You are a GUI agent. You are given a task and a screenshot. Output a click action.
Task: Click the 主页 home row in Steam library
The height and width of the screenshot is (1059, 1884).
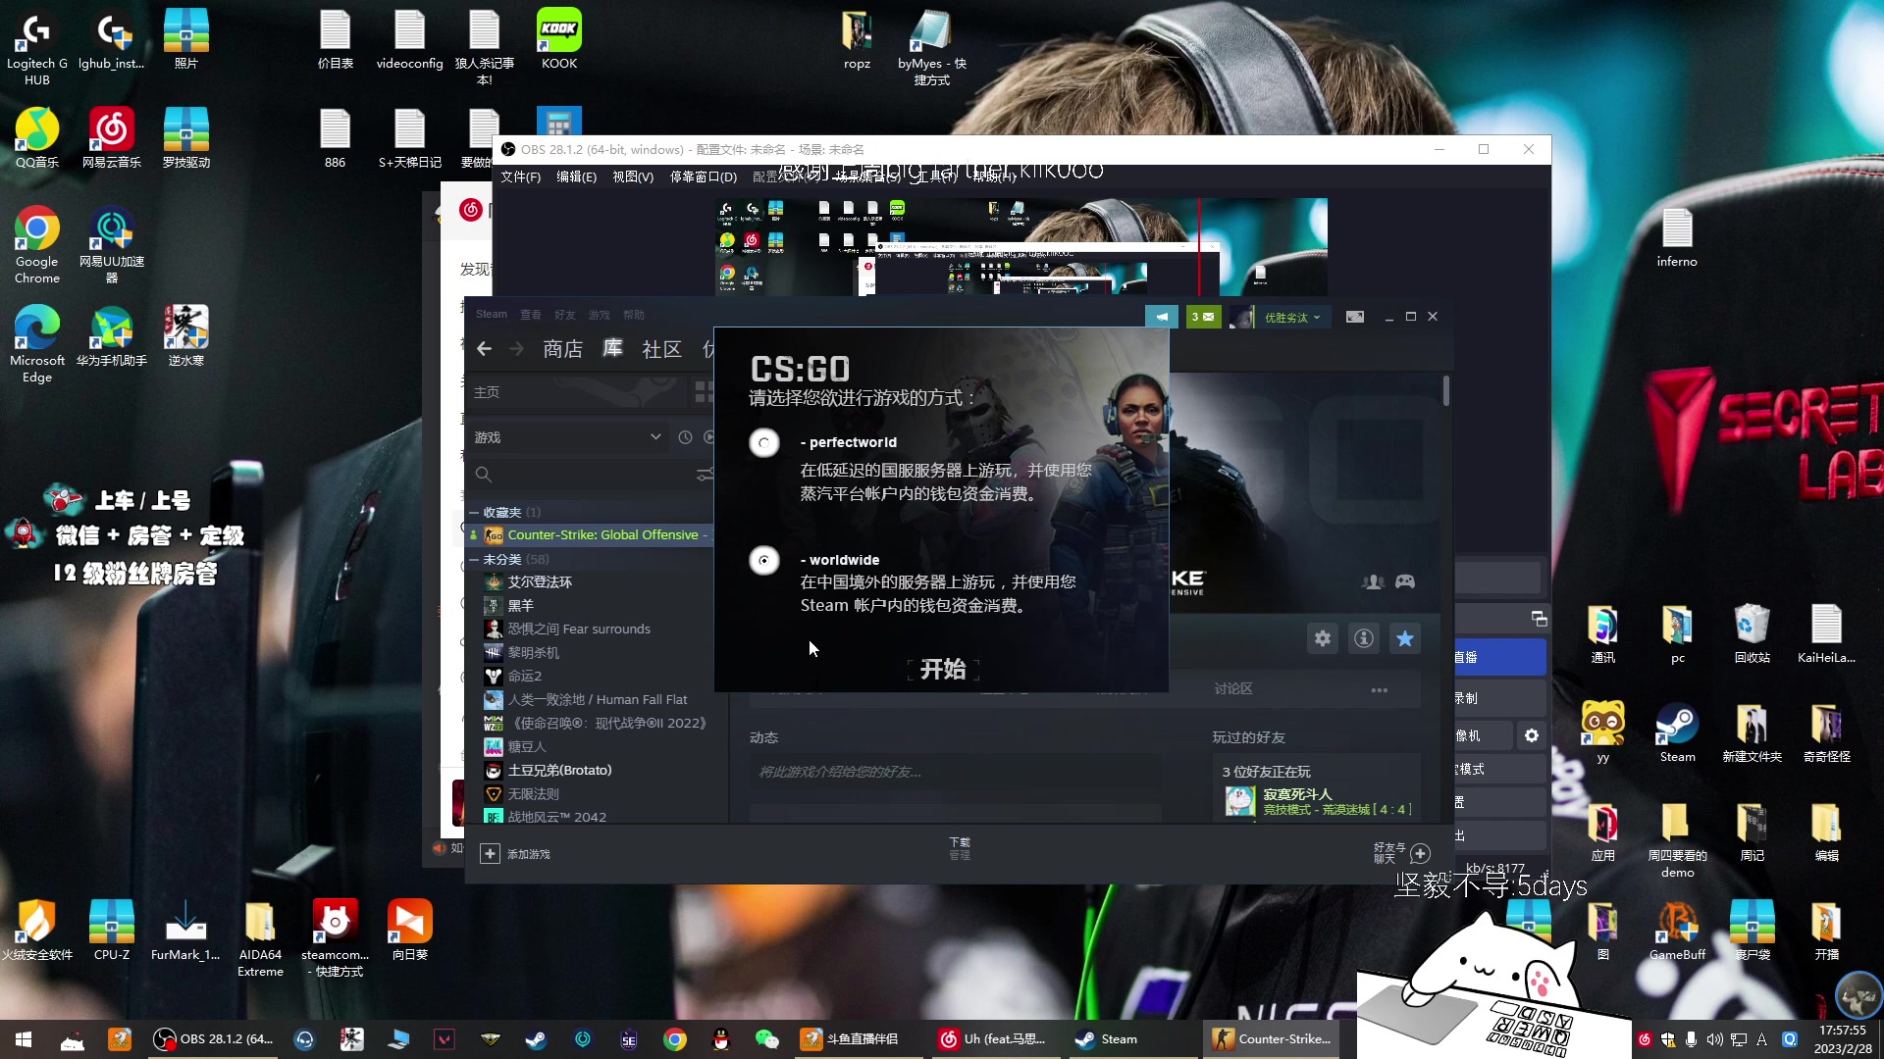coord(579,392)
